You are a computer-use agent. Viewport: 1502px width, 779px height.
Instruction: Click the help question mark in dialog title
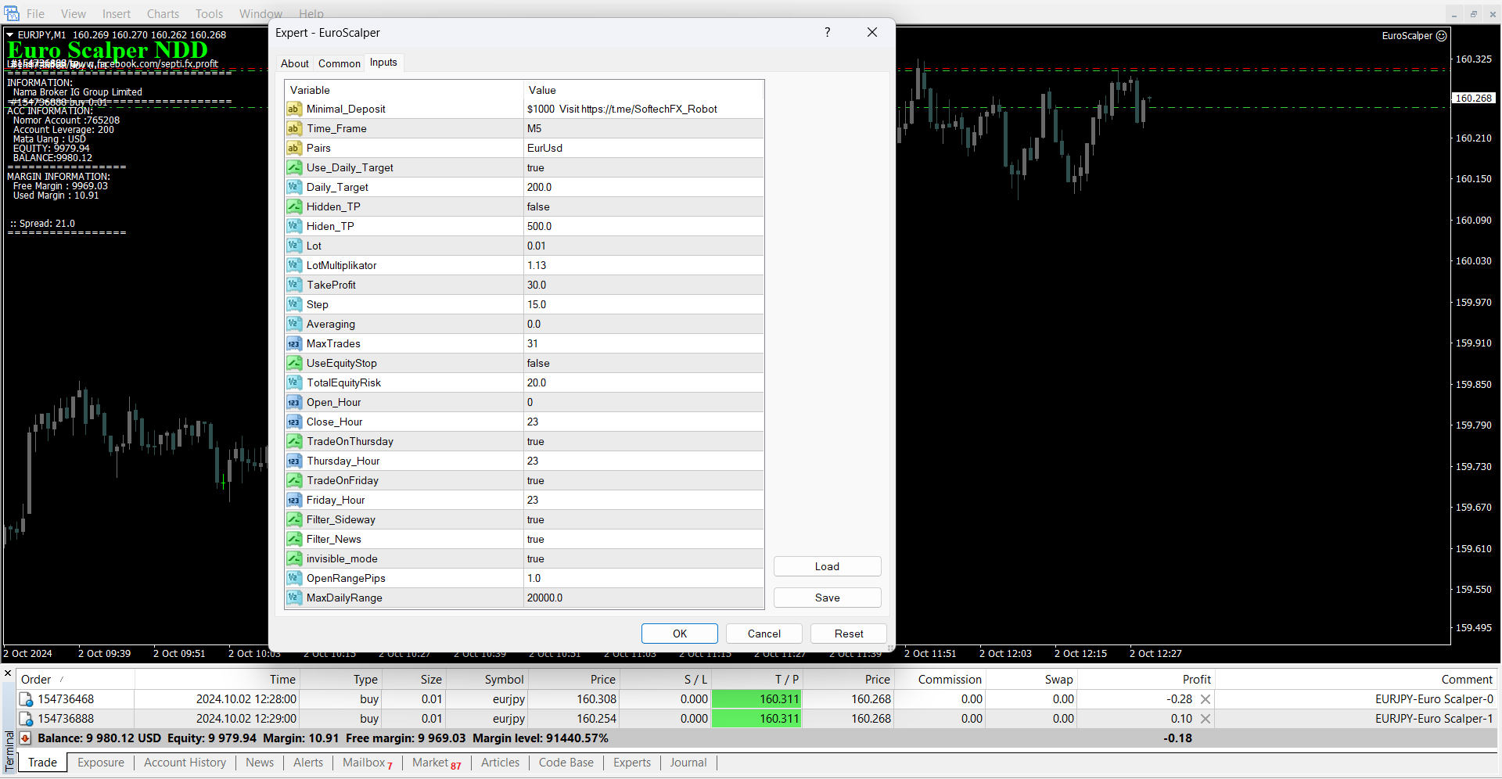click(x=827, y=33)
